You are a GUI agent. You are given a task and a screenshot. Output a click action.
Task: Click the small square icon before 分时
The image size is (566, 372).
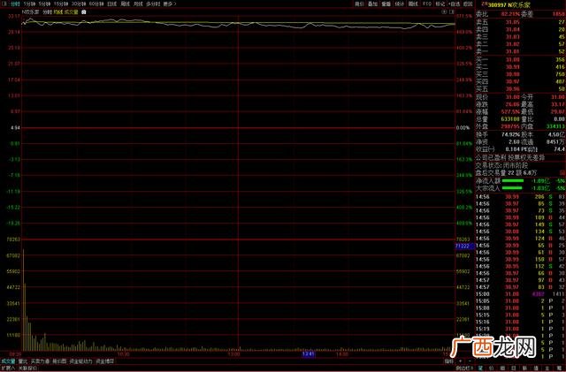click(x=4, y=4)
